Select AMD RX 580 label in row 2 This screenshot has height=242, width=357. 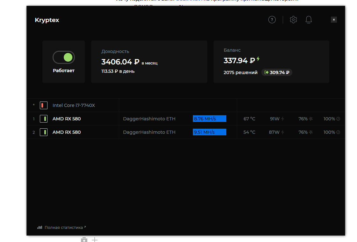point(67,132)
